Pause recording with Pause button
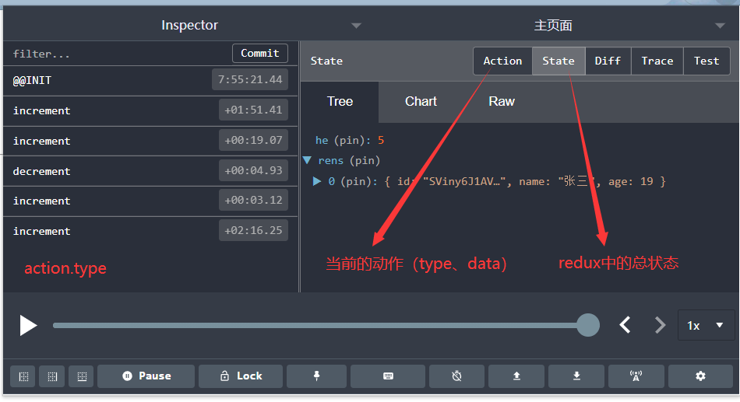This screenshot has height=402, width=740. click(x=146, y=376)
